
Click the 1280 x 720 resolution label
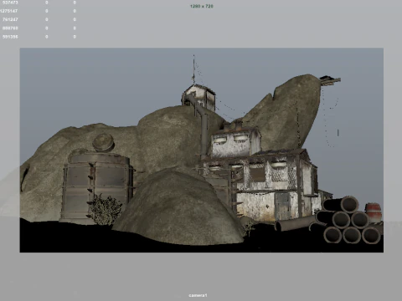202,6
